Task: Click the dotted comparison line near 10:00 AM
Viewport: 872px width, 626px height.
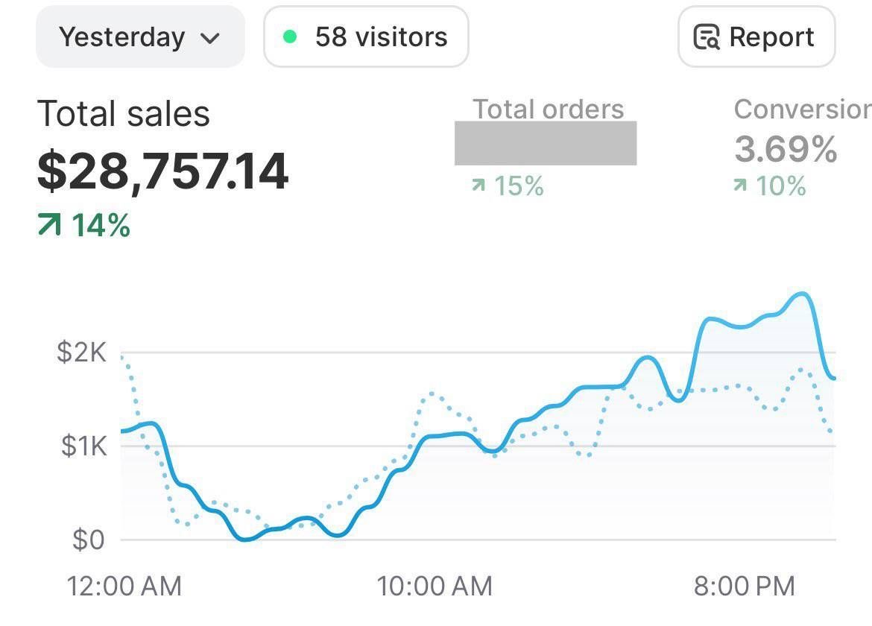Action: [432, 393]
